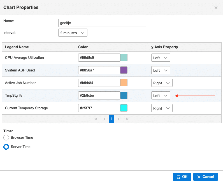Cancel the chart properties changes

point(205,177)
